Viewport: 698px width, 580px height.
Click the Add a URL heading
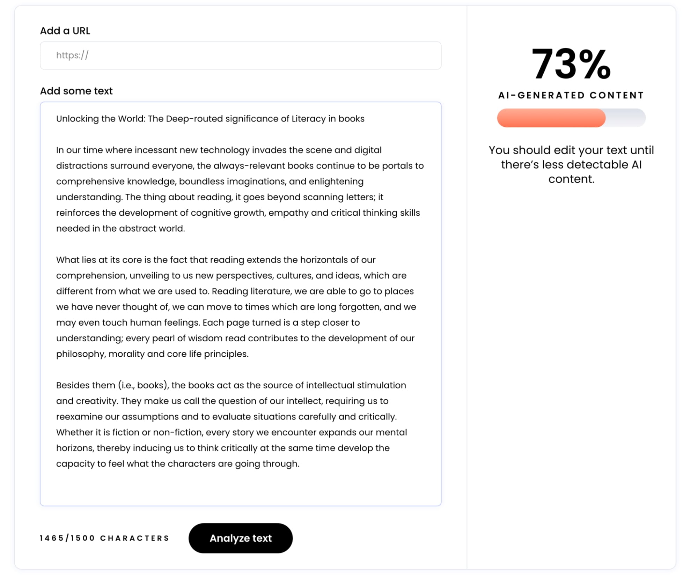[x=65, y=31]
